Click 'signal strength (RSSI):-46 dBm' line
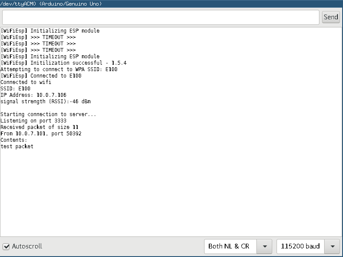The width and height of the screenshot is (343, 257). pyautogui.click(x=46, y=102)
